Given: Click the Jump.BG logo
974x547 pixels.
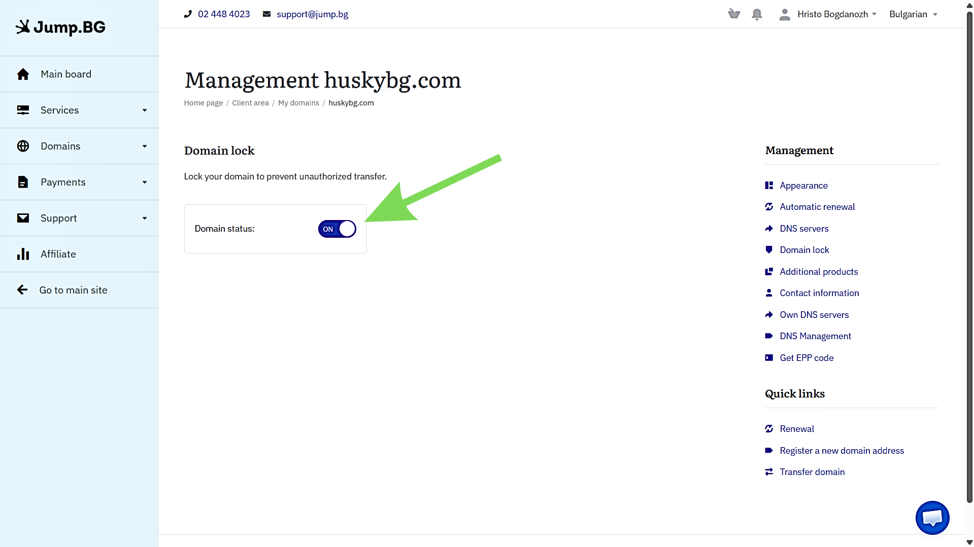Looking at the screenshot, I should pos(61,27).
